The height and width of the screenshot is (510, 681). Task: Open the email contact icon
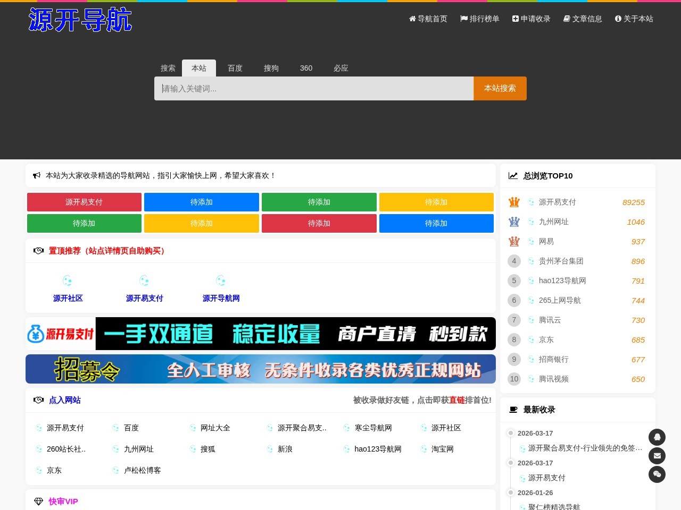pos(657,456)
